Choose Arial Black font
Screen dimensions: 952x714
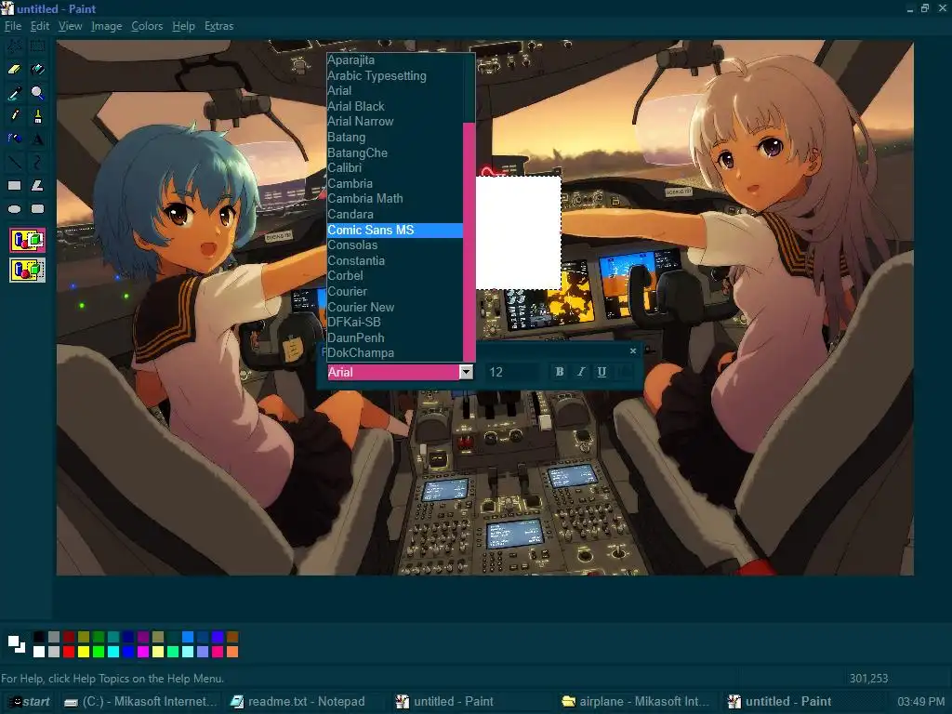coord(394,106)
